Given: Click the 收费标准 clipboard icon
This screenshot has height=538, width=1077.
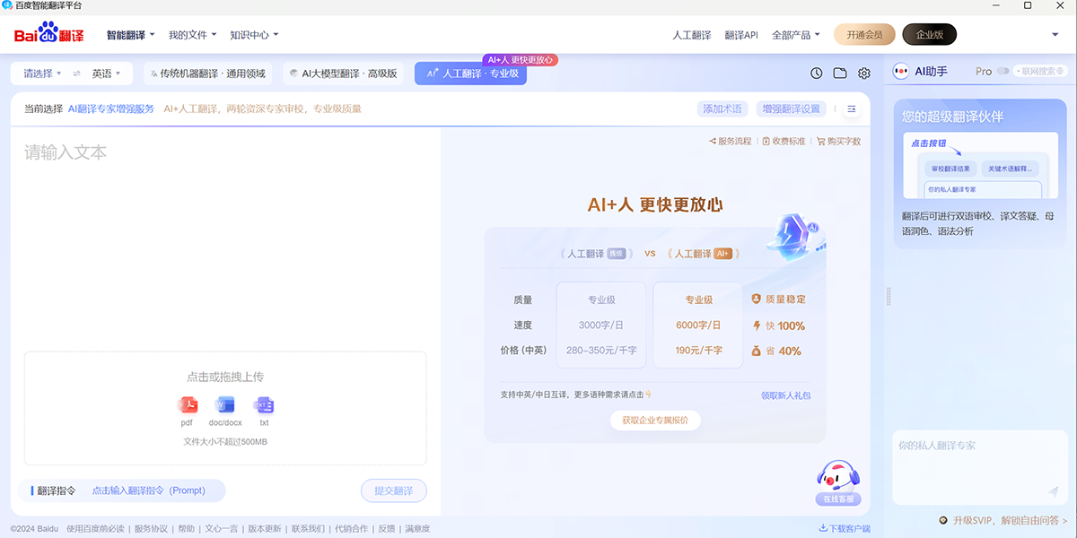Looking at the screenshot, I should point(767,141).
